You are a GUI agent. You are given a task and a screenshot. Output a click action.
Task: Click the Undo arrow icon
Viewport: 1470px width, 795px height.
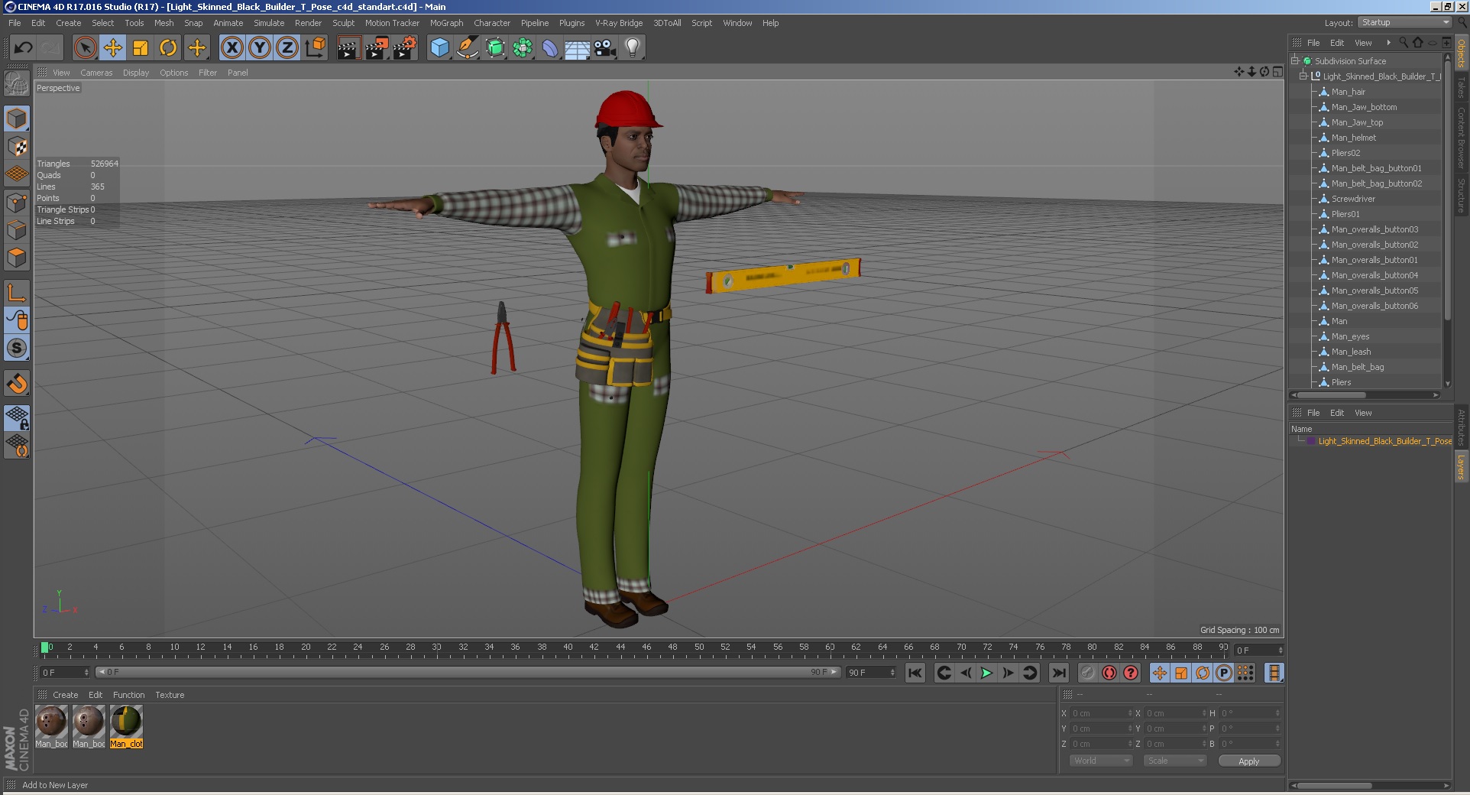23,48
